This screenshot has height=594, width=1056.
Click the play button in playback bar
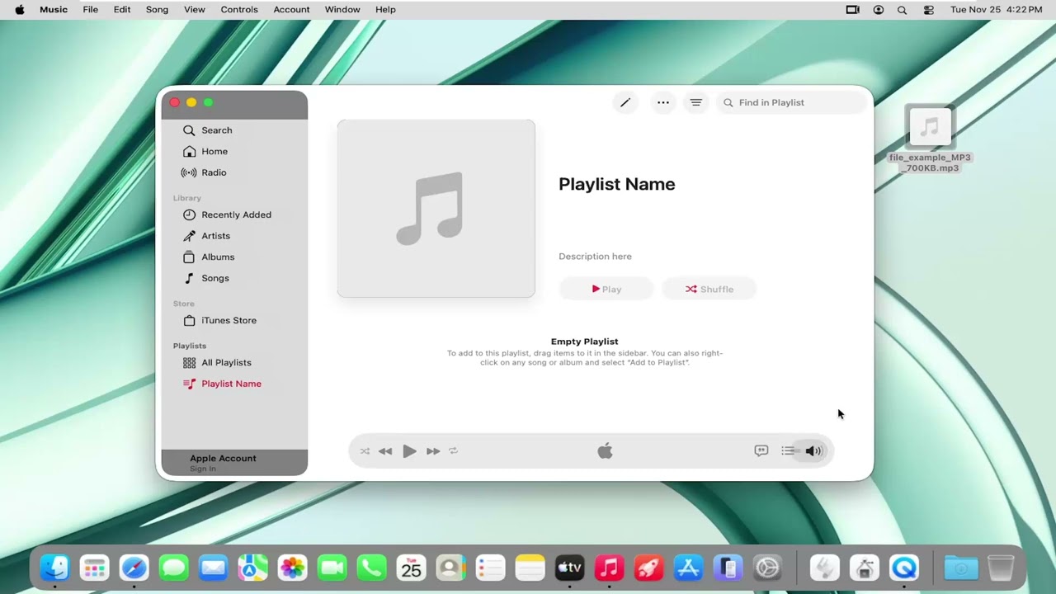409,451
